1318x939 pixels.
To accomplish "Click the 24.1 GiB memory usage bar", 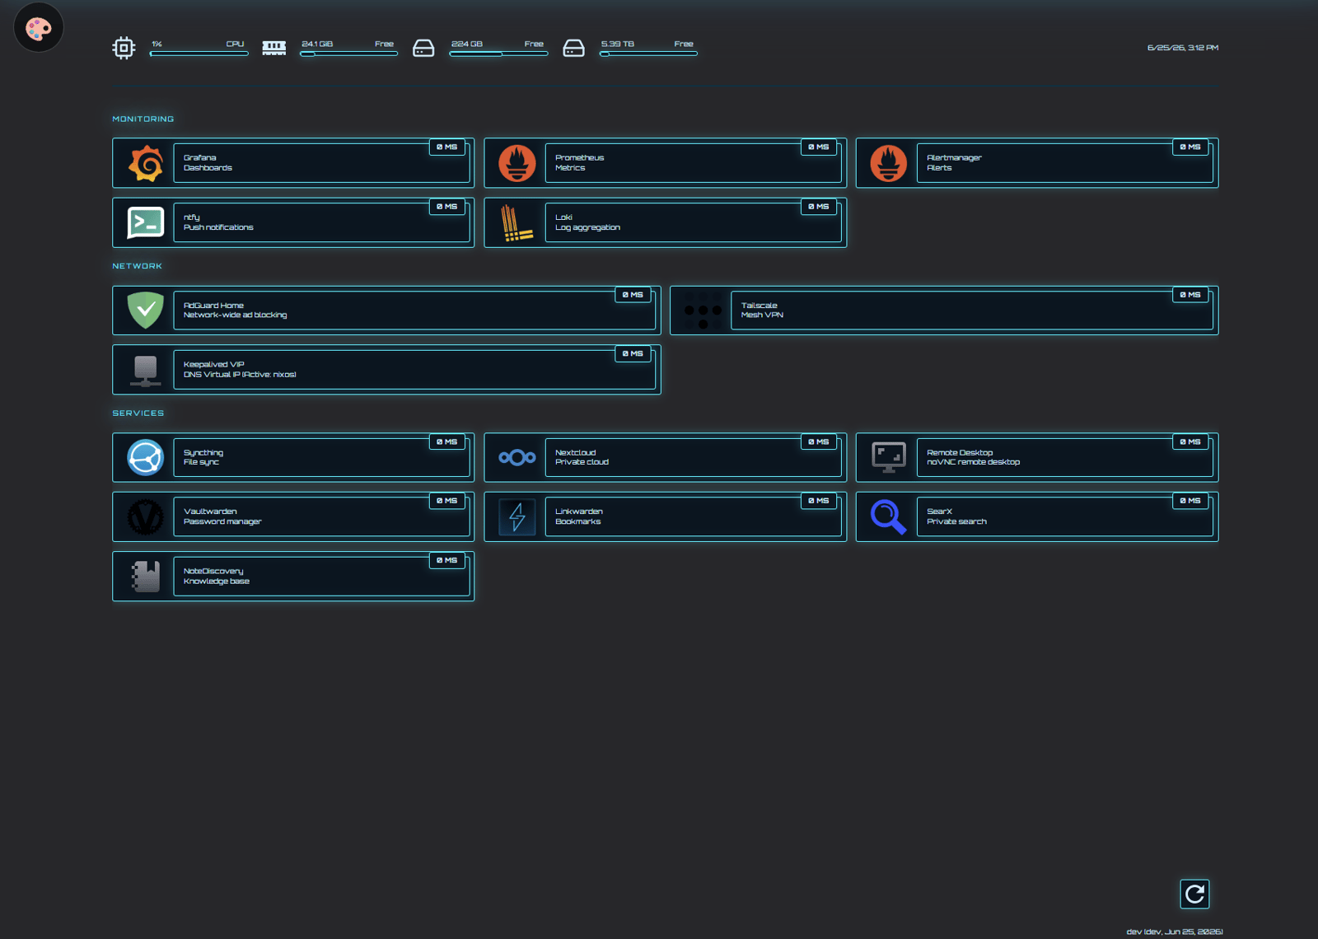I will [348, 54].
